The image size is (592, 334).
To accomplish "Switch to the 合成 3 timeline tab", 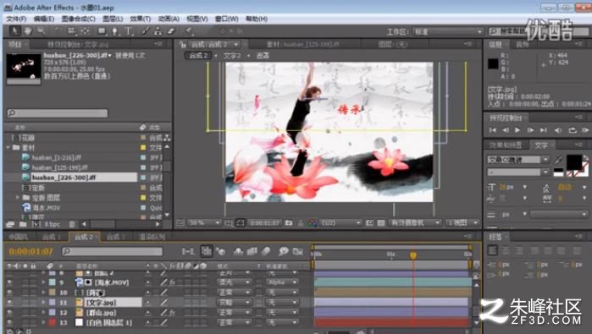I will click(x=115, y=237).
